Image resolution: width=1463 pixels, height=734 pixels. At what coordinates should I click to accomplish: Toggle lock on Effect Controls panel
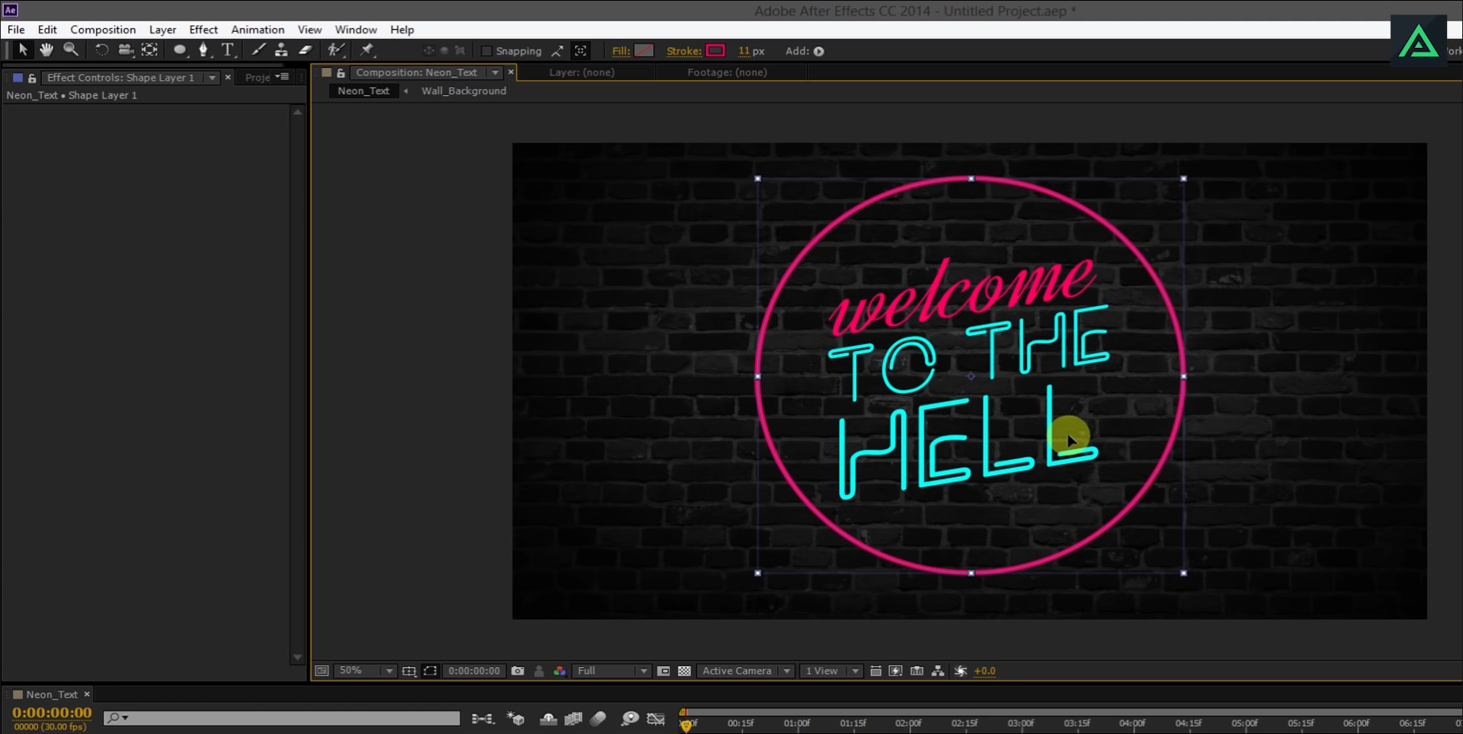[x=32, y=78]
